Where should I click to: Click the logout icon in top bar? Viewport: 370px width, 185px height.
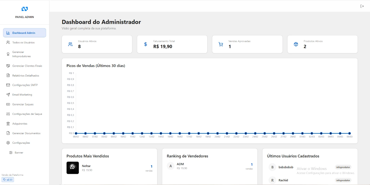(x=362, y=6)
